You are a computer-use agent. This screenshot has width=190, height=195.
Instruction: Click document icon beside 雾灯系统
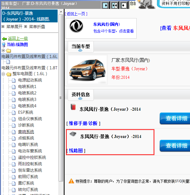[14, 183]
